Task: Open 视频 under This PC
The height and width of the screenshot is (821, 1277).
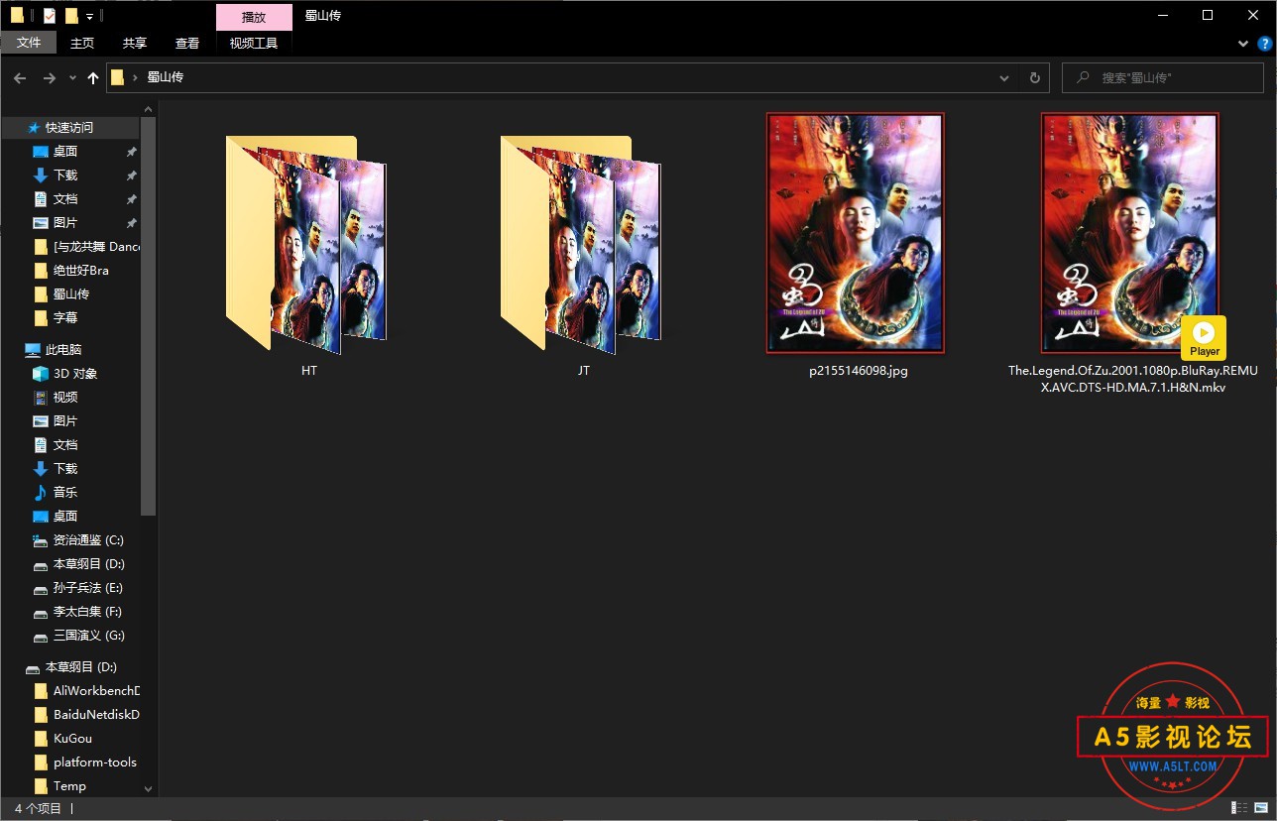Action: 65,397
